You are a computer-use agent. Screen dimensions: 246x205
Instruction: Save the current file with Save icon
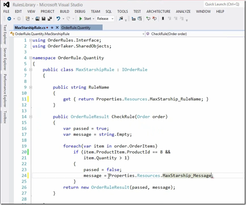click(44, 19)
